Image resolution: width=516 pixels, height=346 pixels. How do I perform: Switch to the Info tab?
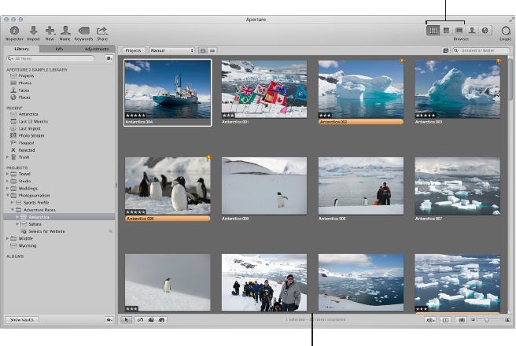tap(60, 49)
